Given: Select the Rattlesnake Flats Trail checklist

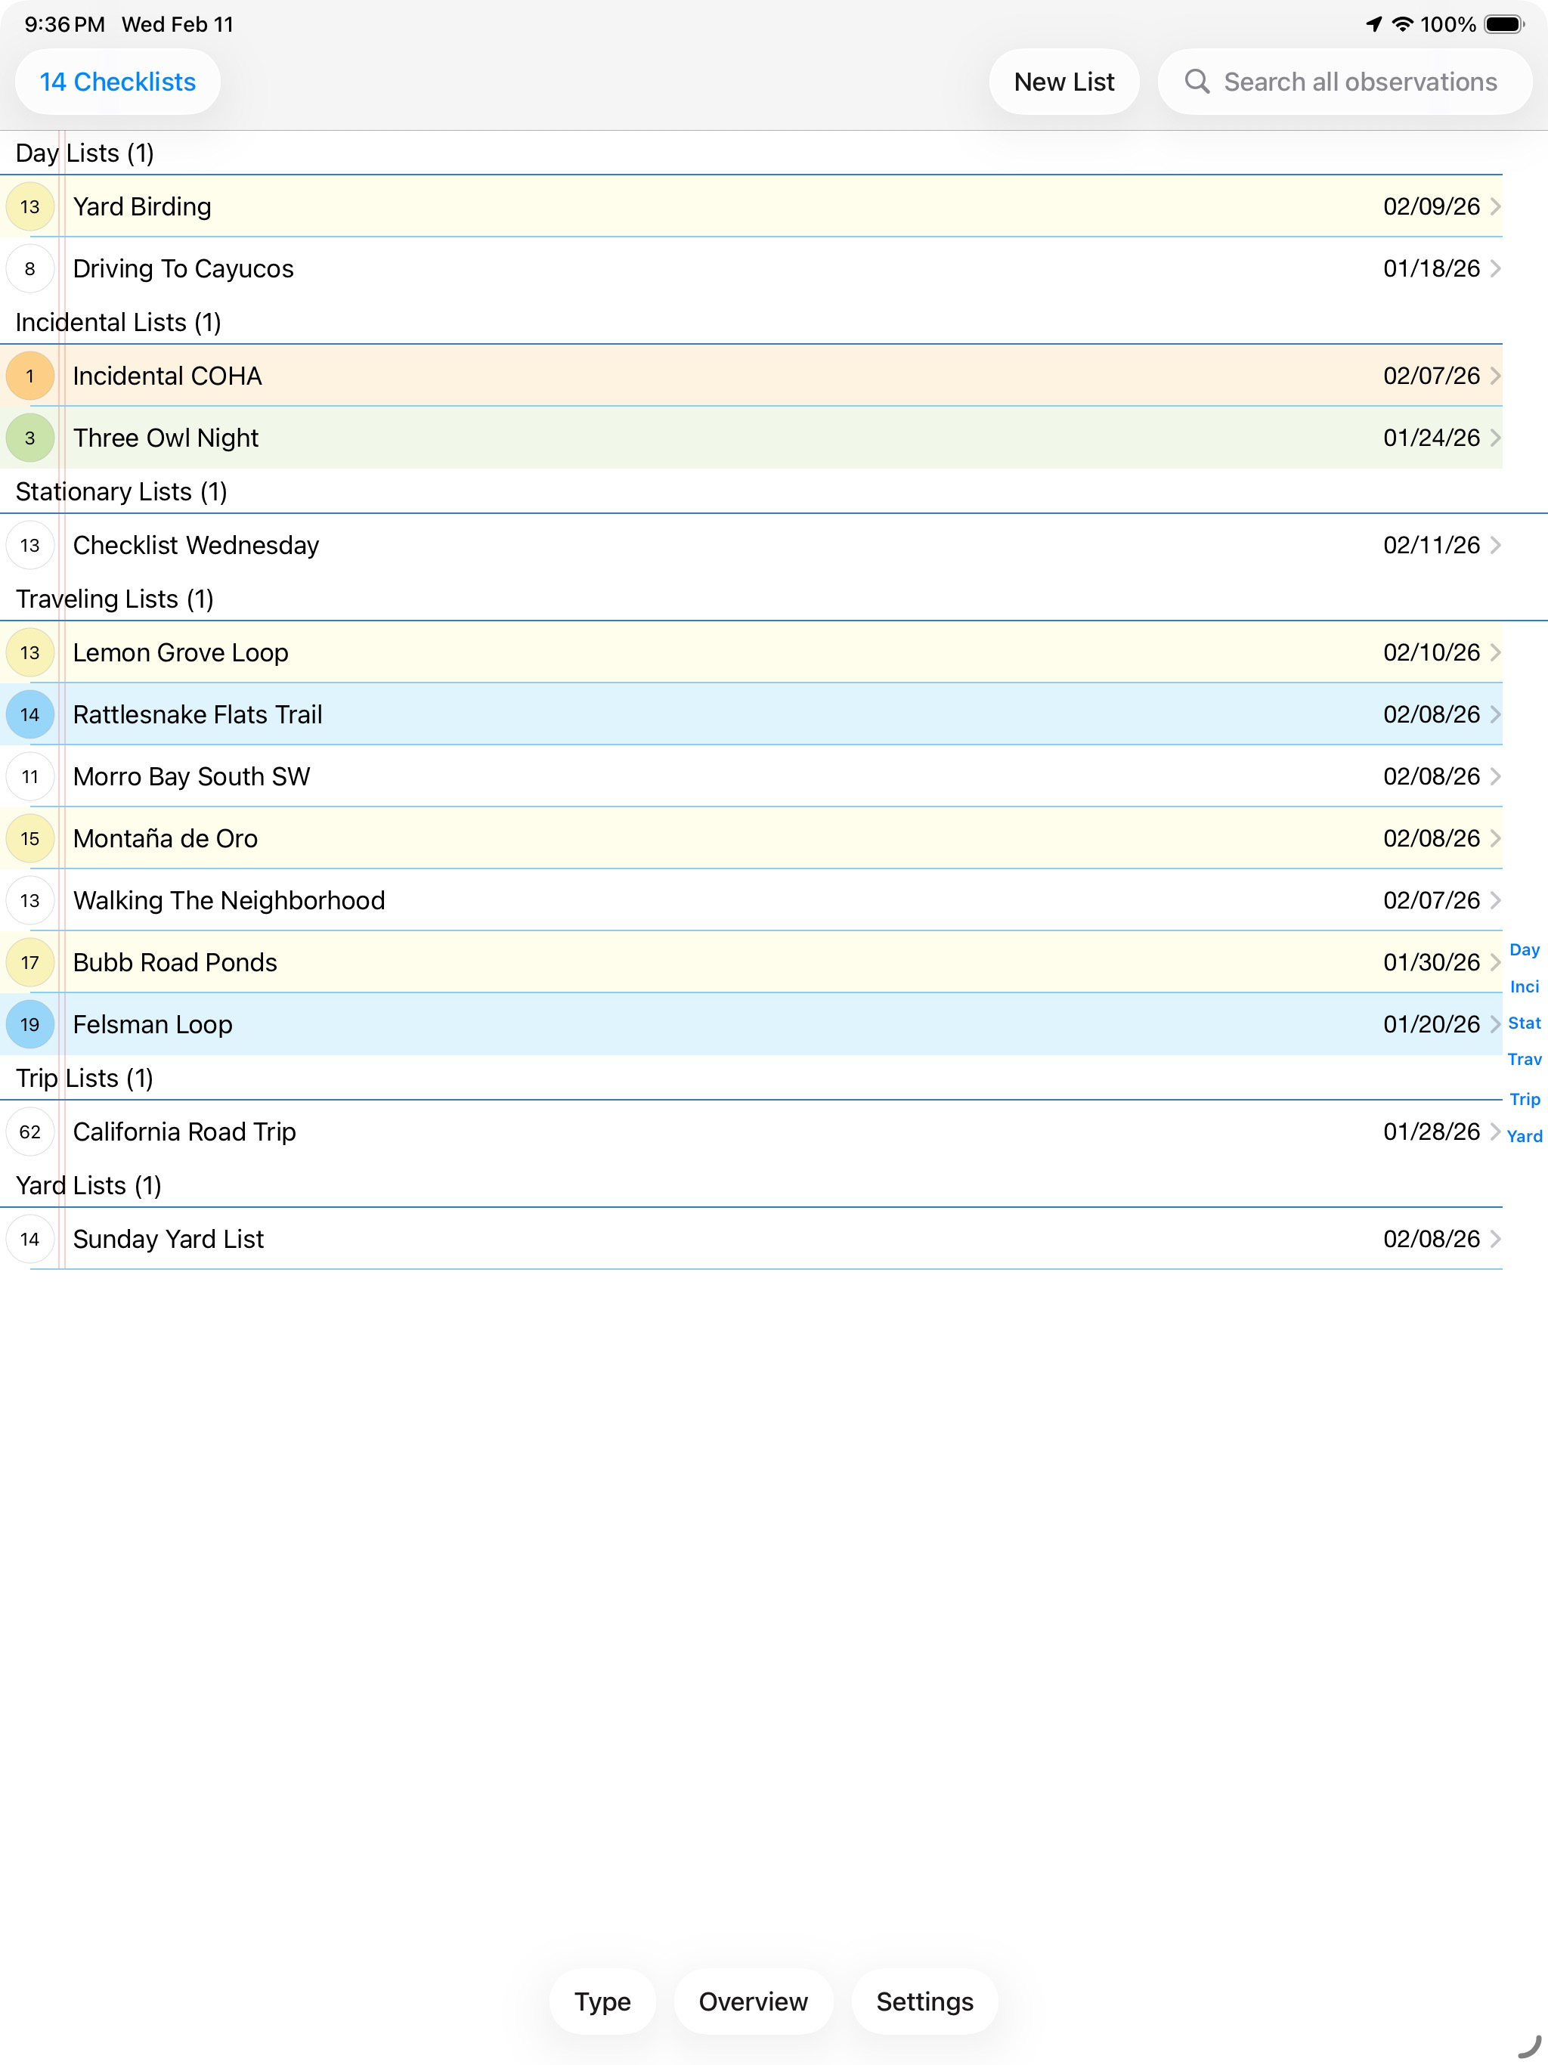Looking at the screenshot, I should (x=751, y=714).
